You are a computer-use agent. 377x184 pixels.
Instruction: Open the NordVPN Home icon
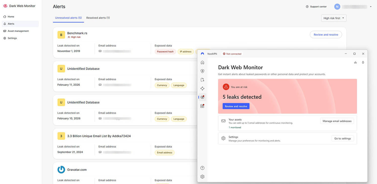pos(202,62)
